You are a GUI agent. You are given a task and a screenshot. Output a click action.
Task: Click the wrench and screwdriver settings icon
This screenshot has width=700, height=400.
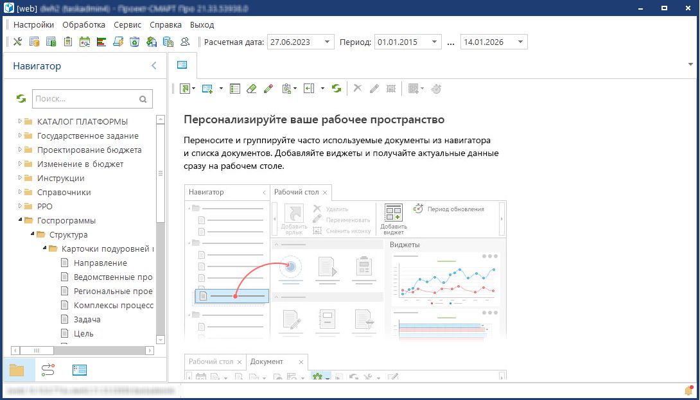[17, 42]
